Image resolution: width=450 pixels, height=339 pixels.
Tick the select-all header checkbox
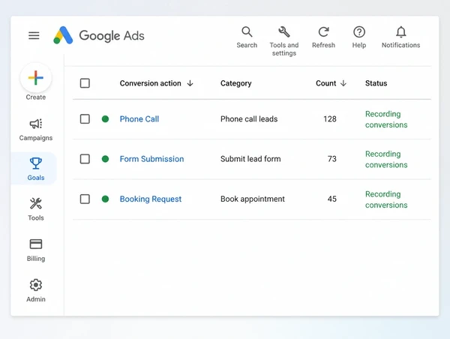tap(85, 83)
